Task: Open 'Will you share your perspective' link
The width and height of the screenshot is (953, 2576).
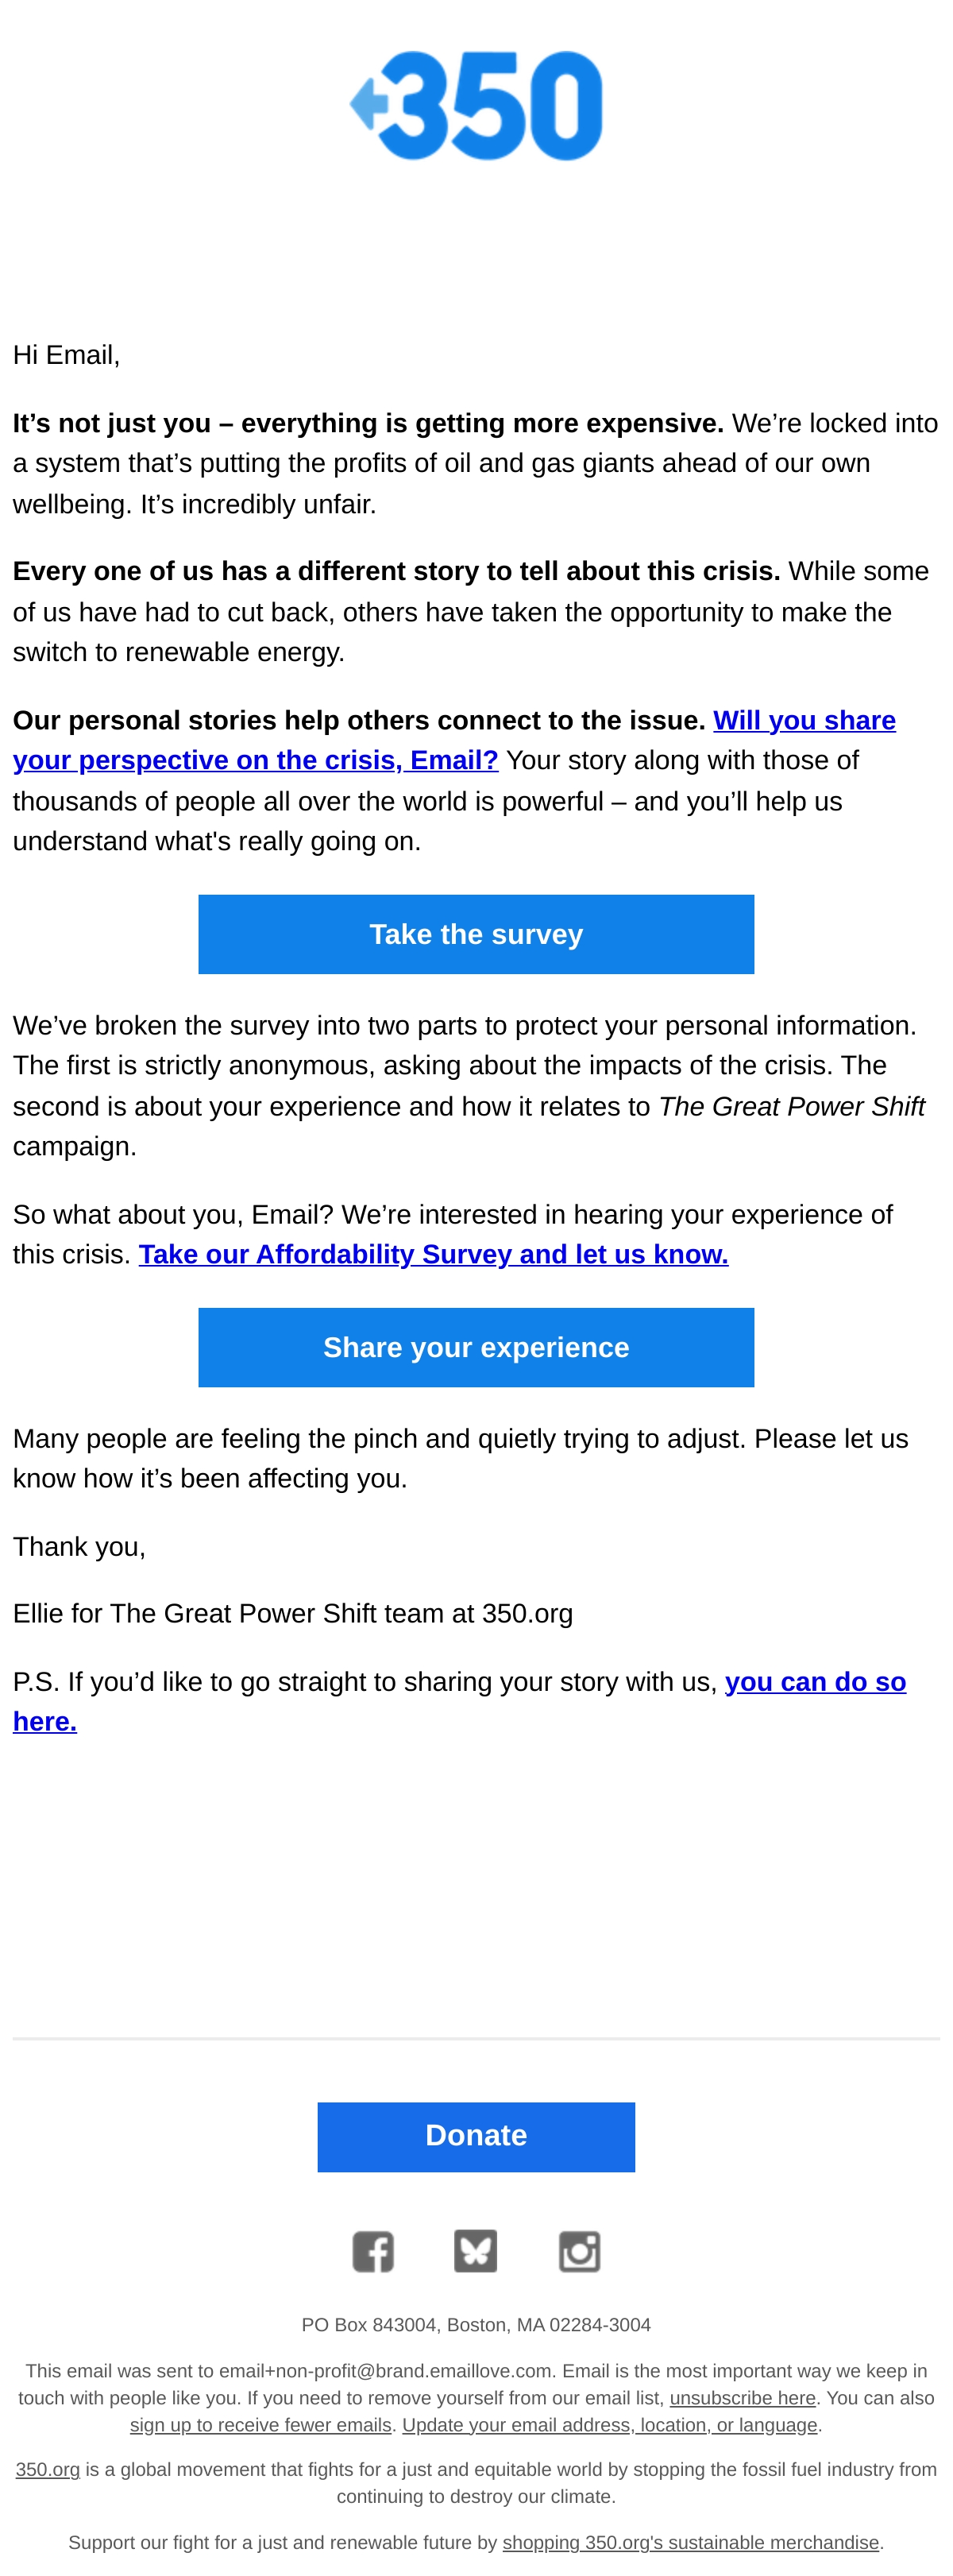Action: tap(454, 740)
